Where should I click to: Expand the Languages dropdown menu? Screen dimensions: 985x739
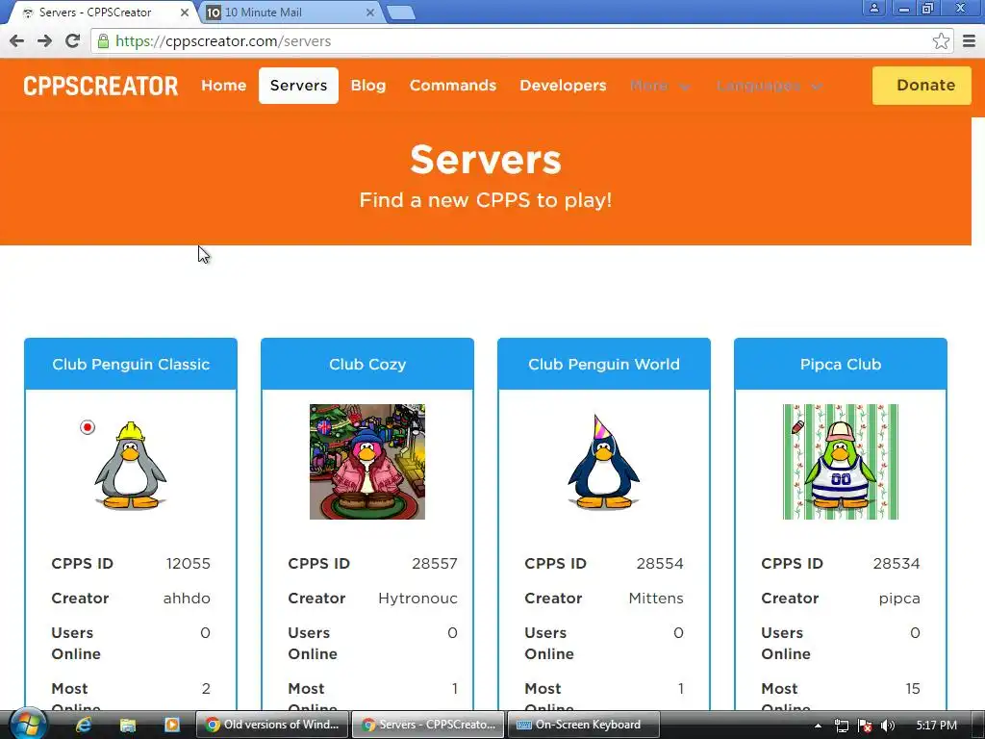[x=769, y=86]
